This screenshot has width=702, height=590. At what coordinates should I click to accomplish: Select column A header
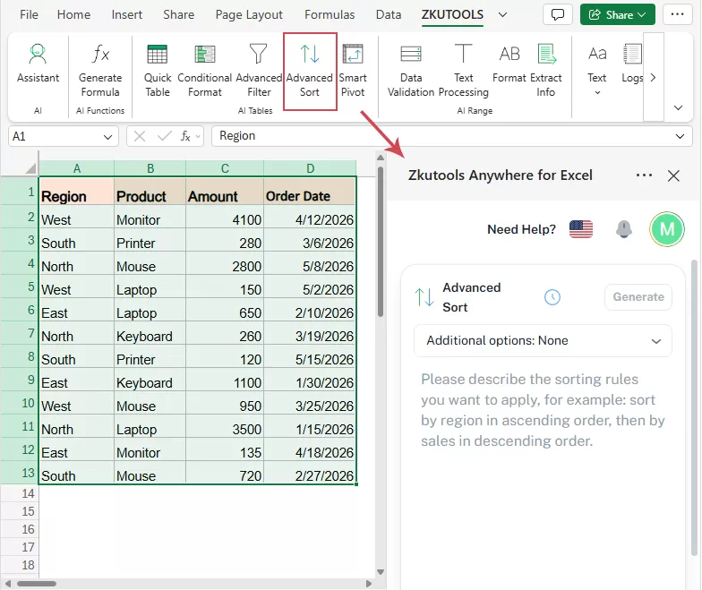[77, 168]
